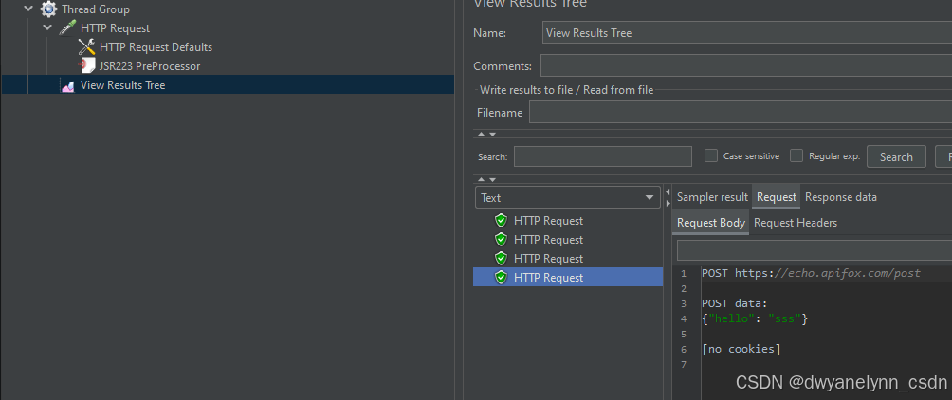Screen dimensions: 952x400
Task: Click the JSR223 PreProcessor script icon
Action: pos(87,65)
